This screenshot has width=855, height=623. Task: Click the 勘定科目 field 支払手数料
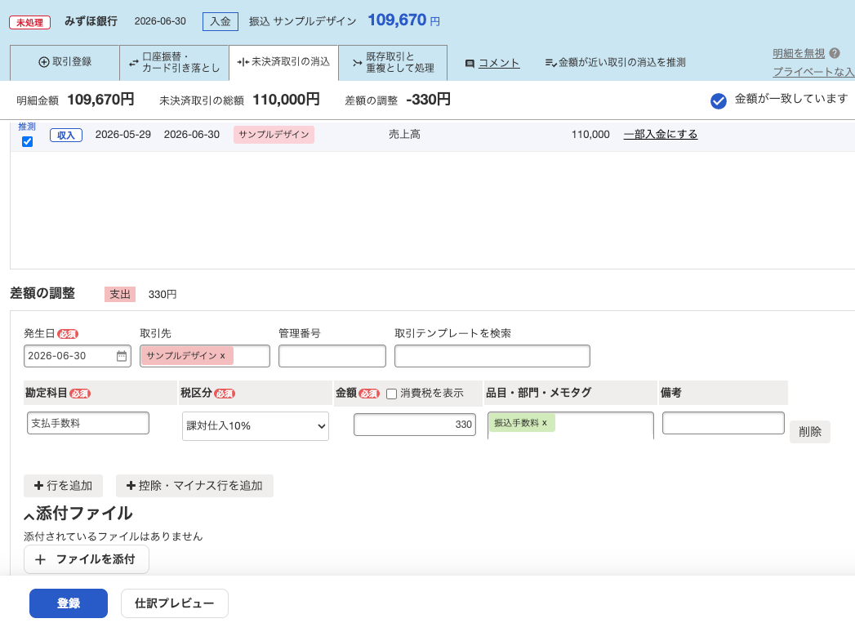[88, 423]
